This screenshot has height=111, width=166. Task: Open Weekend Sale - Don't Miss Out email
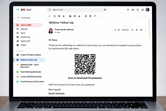coord(30,66)
